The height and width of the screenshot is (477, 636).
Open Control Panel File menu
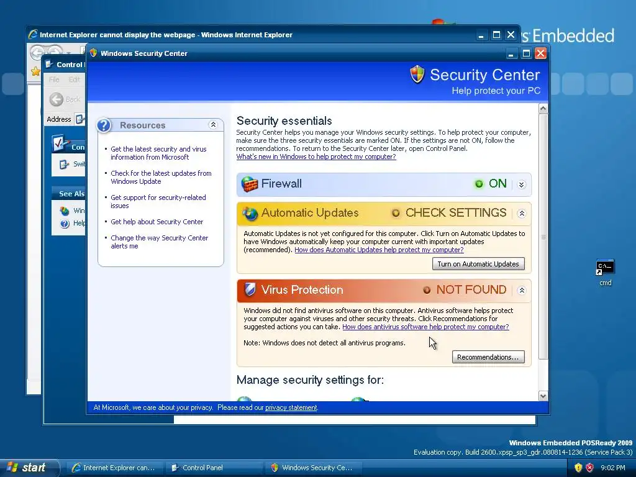tap(54, 79)
